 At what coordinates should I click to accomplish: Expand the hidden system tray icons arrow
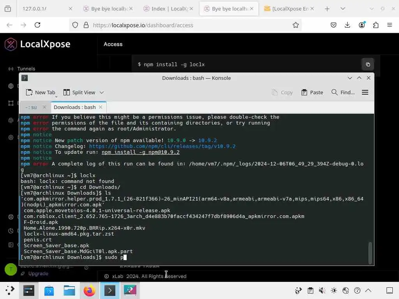coord(368,290)
